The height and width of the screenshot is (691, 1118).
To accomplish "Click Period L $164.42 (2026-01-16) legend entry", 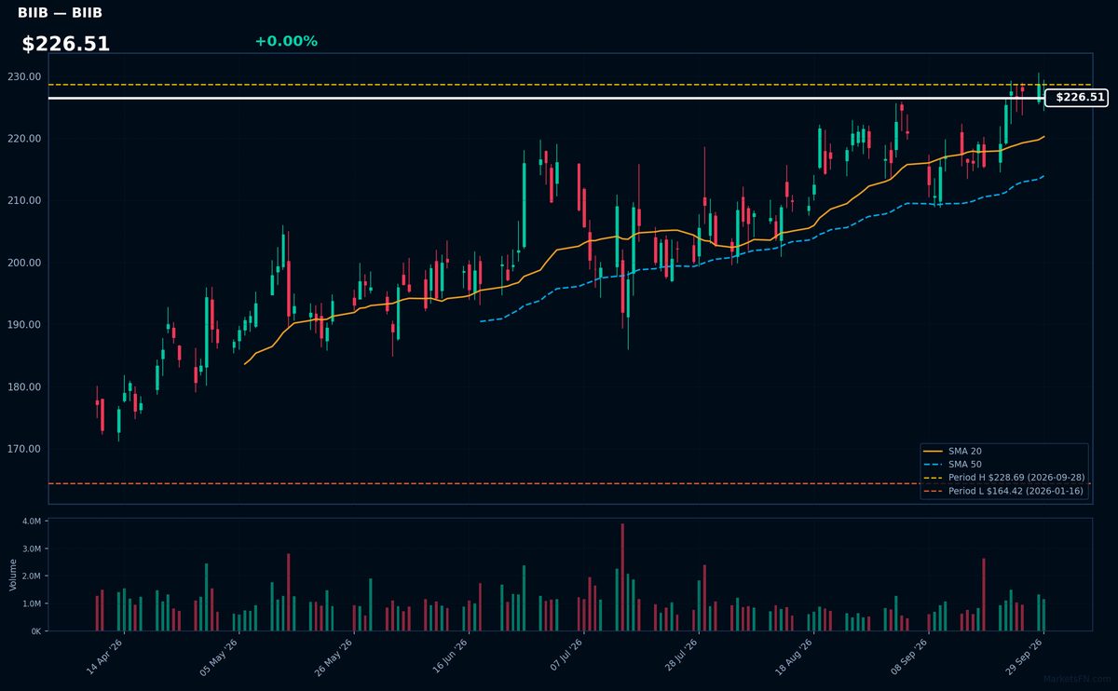I will (x=1002, y=491).
